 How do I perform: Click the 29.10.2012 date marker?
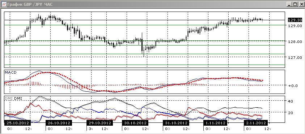[99, 123]
